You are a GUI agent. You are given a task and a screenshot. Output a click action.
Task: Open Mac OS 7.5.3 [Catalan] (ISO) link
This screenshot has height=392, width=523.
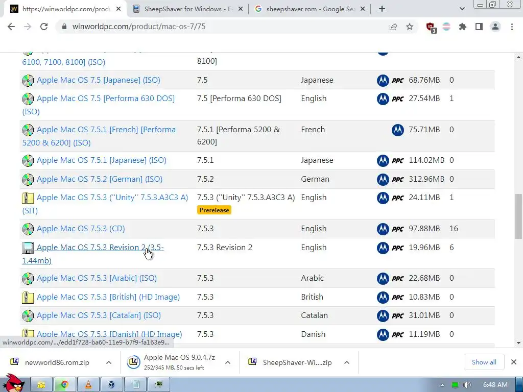[x=99, y=315]
